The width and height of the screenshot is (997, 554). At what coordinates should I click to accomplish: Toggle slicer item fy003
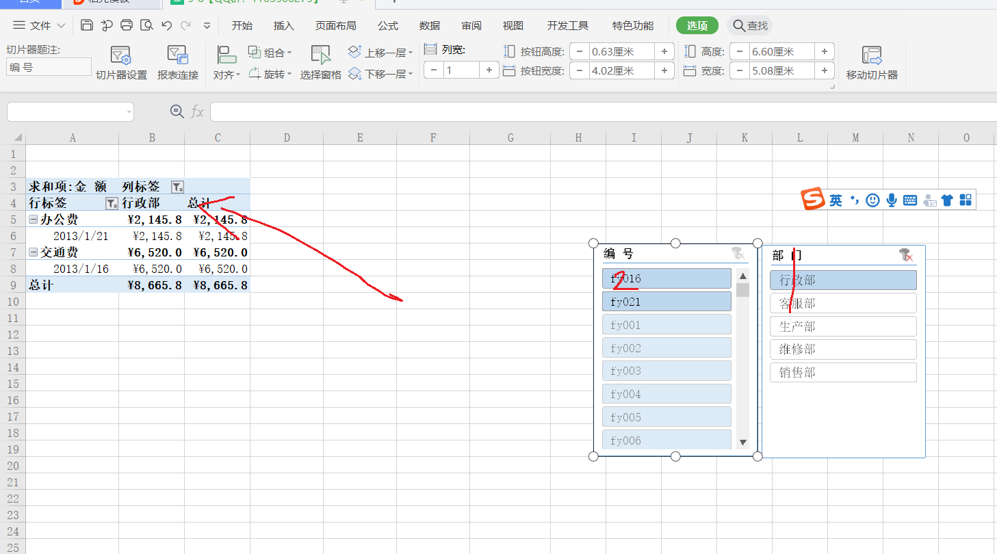[666, 371]
